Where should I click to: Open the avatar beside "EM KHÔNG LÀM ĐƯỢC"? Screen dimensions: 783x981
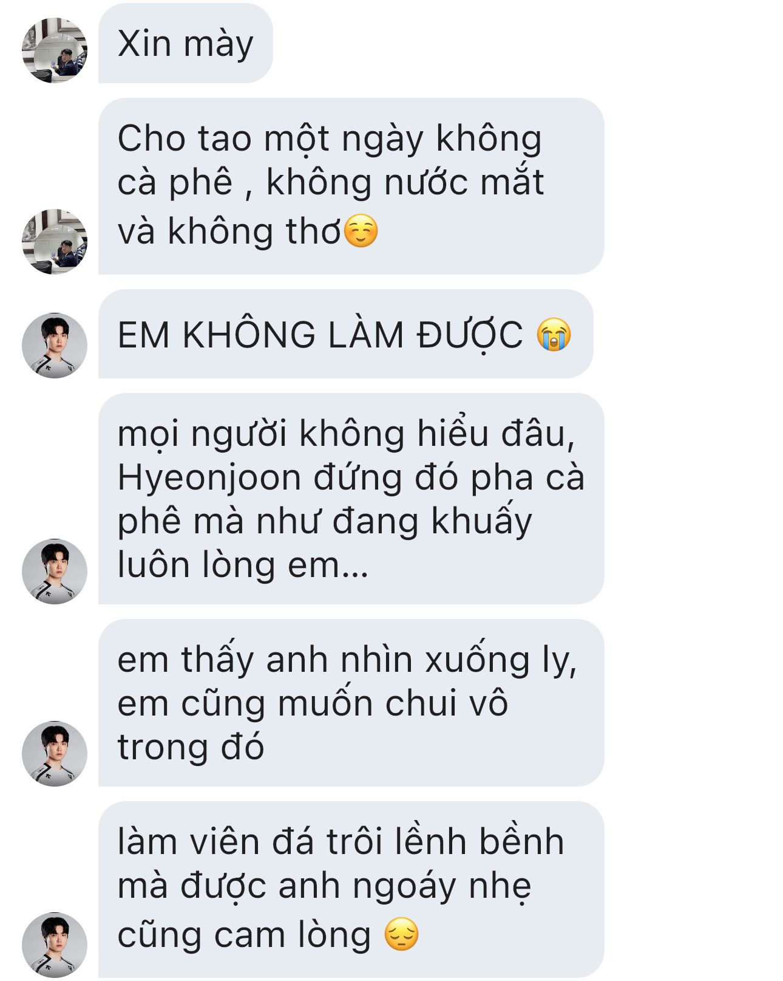(x=55, y=345)
